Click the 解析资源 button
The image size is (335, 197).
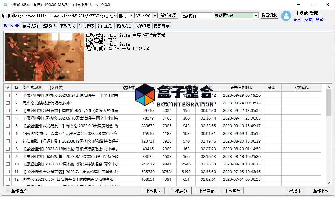pos(168,15)
